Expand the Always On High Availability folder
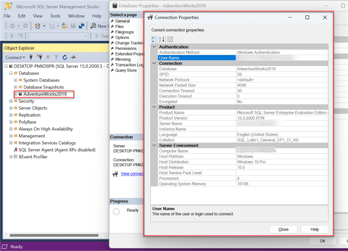The height and width of the screenshot is (251, 348). 11,129
